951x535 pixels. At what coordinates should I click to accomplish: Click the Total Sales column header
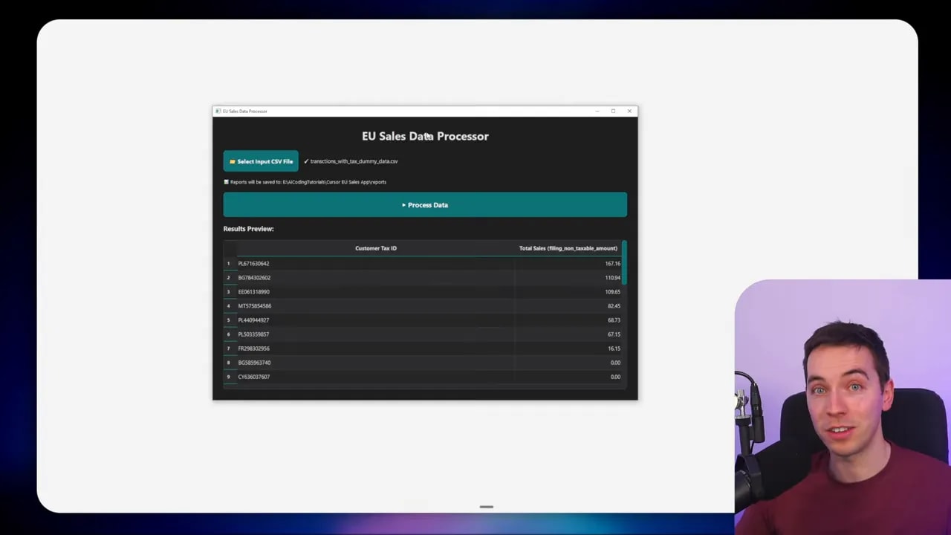pos(568,248)
